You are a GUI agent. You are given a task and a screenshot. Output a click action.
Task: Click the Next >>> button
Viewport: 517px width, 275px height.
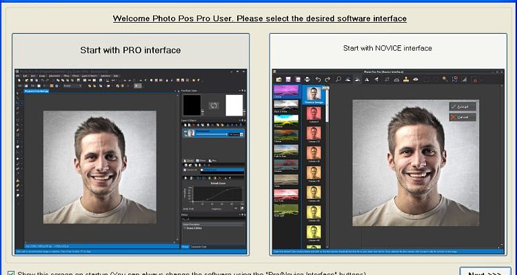pyautogui.click(x=485, y=272)
